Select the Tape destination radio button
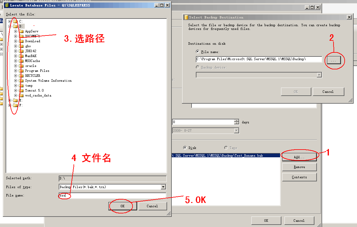 226,148
